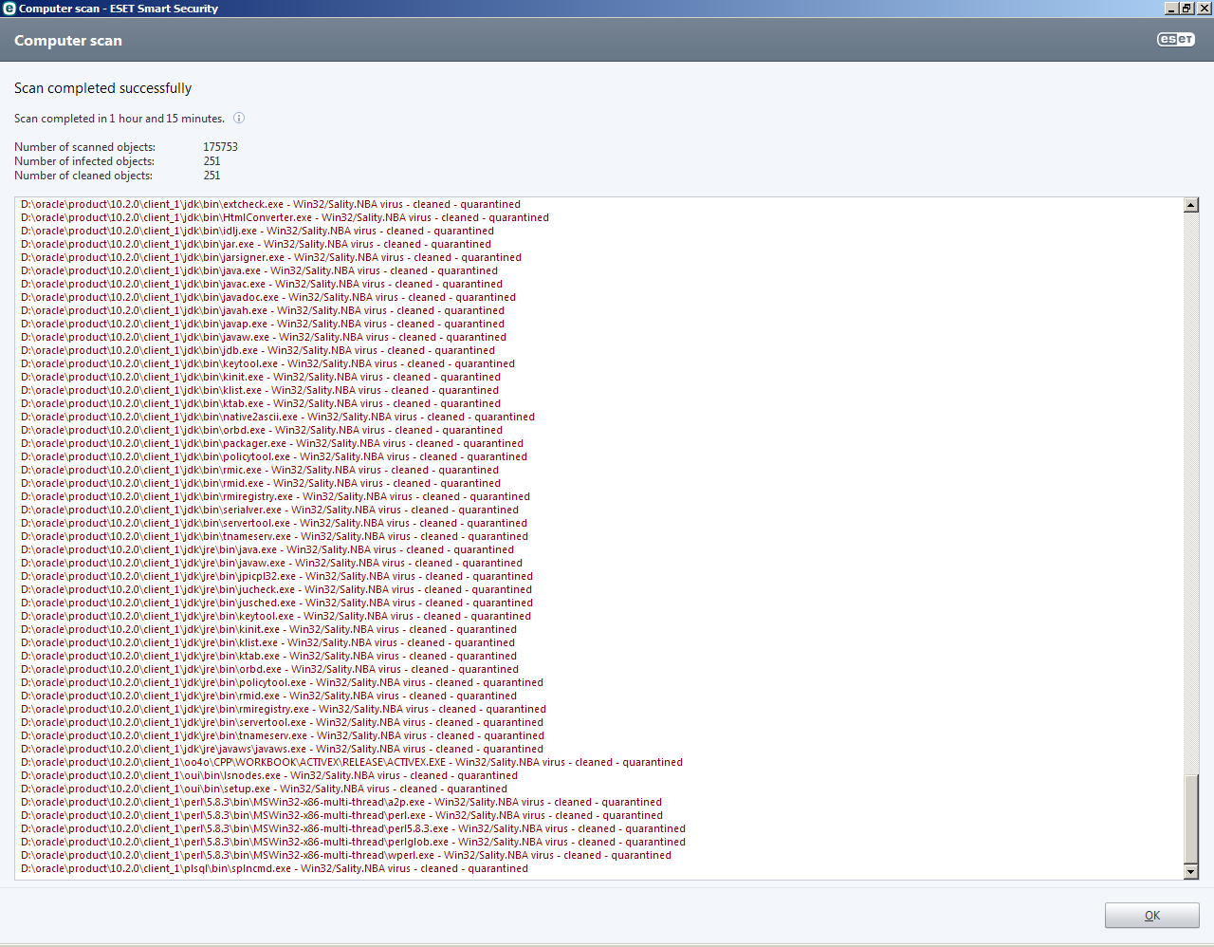1214x947 pixels.
Task: Select the ACTIVEX.EXE log entry
Action: point(352,762)
